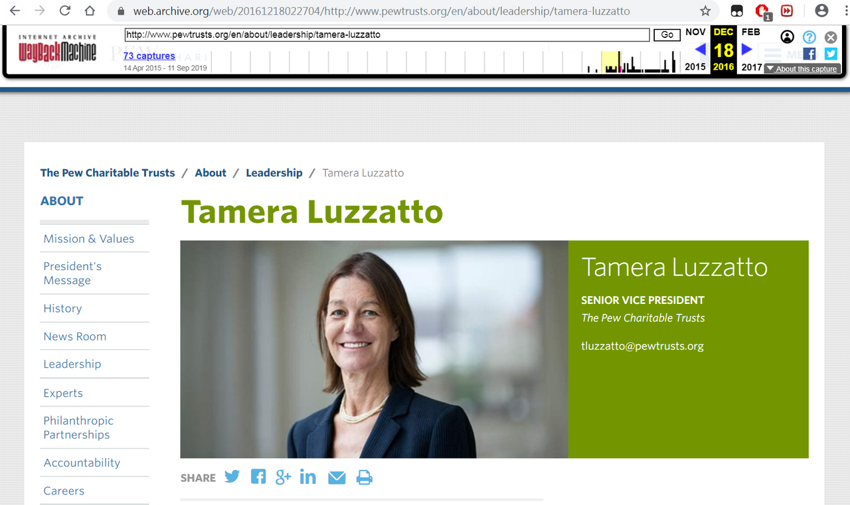Viewport: 850px width, 505px height.
Task: Go to next capture with blue right arrow
Action: [x=746, y=49]
